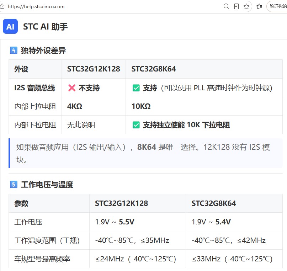Image resolution: width=287 pixels, height=271 pixels.
Task: Click the ≤33MHz (-40℃~125℃) cell
Action: (232, 259)
